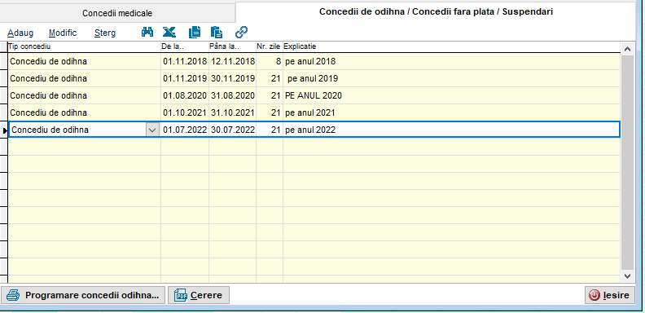The height and width of the screenshot is (313, 645).
Task: Click the end date 12.11.2018
Action: [233, 61]
